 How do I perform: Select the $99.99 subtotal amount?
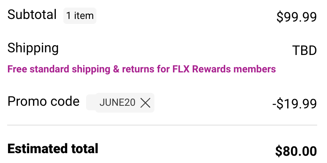(x=296, y=17)
